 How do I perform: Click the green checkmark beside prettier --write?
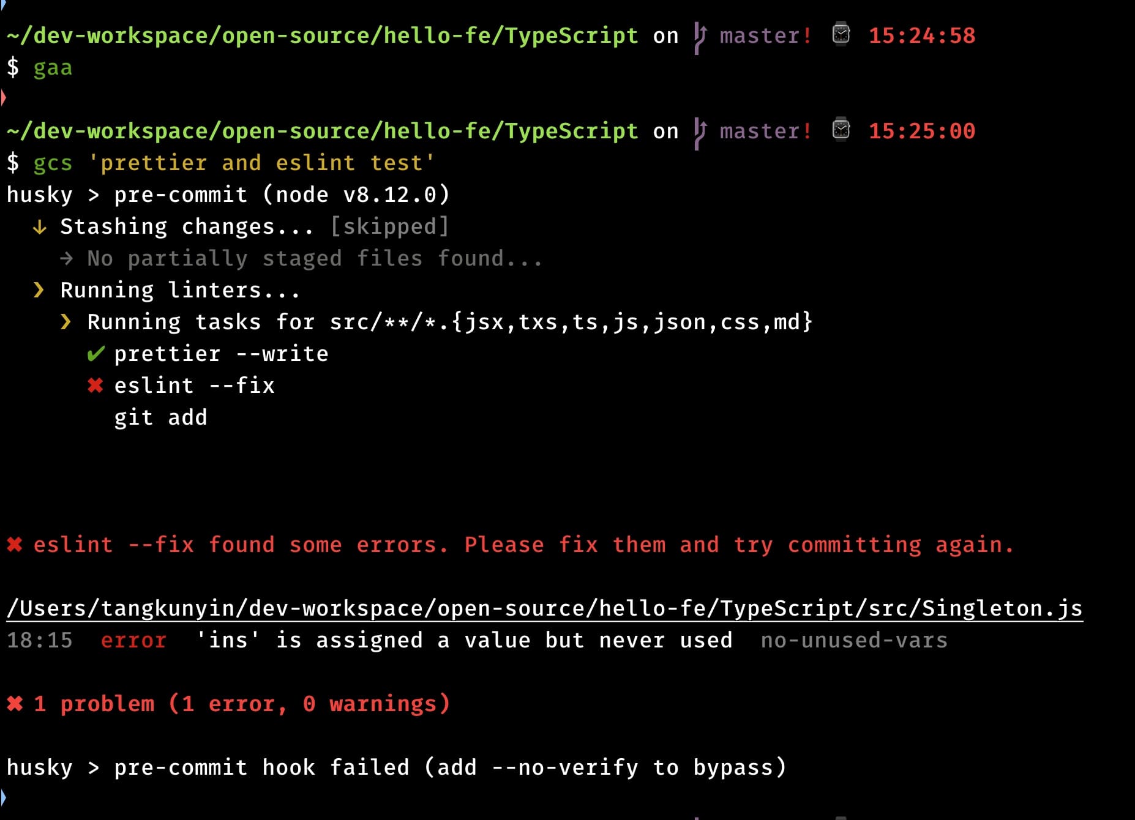point(96,354)
